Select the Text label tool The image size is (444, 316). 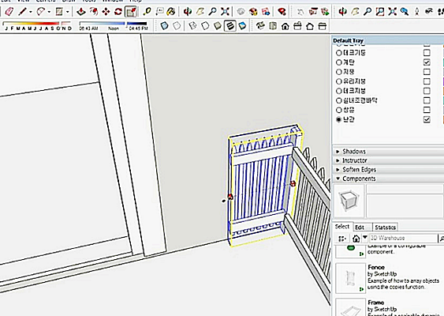click(160, 11)
